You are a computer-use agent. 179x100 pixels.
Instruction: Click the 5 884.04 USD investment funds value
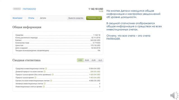[x=95, y=69]
